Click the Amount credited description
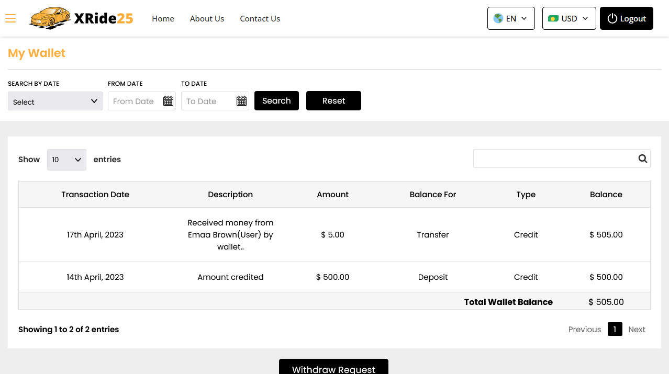669x374 pixels. 230,277
